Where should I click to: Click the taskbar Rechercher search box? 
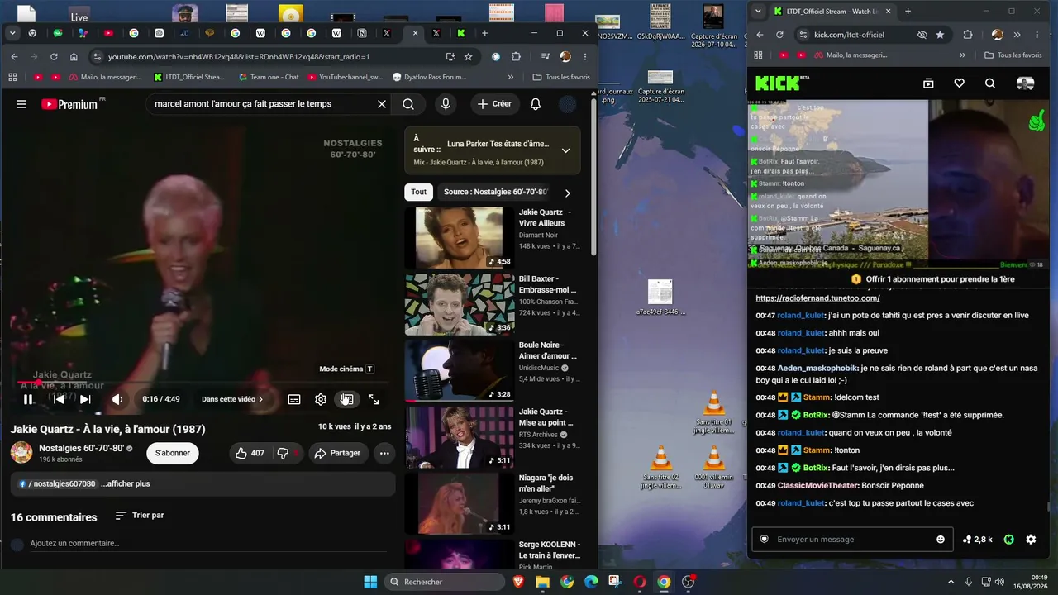coord(446,582)
